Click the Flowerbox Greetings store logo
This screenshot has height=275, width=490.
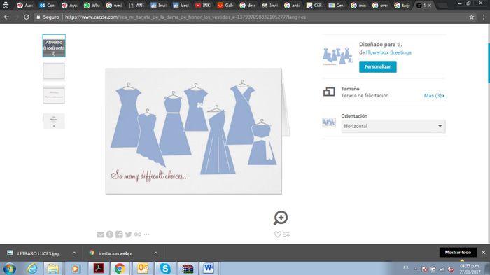point(338,57)
